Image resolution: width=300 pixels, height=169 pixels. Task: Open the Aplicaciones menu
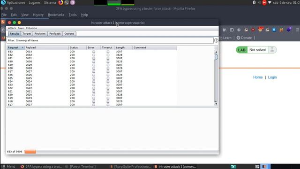[x=16, y=2]
